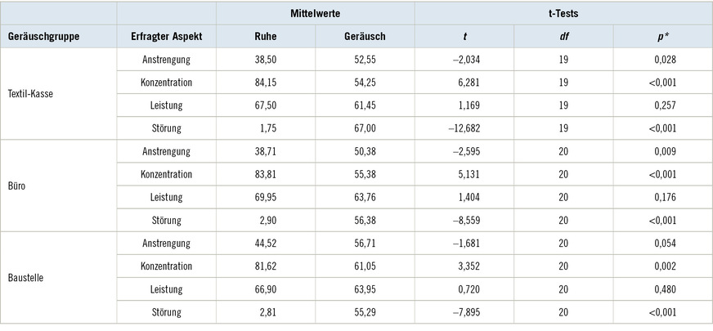Click the Ruhe column header
Screen dimensions: 713x331
pos(267,37)
